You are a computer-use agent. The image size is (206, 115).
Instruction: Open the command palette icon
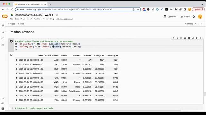3,103
